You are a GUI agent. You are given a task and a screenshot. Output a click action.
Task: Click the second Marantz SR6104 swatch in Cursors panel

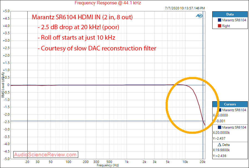(x=220, y=127)
